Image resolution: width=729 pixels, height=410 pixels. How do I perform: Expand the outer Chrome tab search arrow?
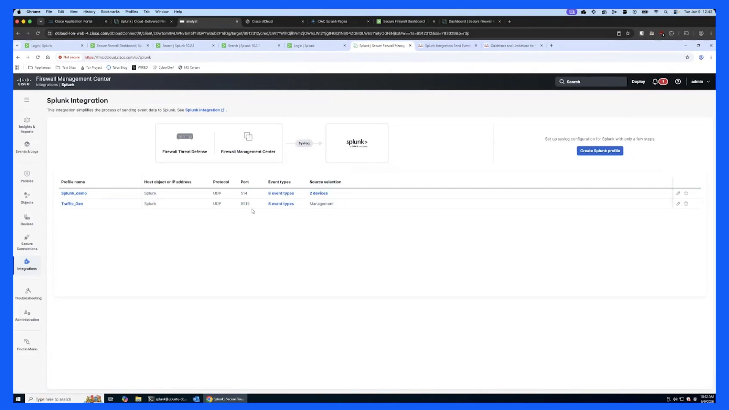pyautogui.click(x=41, y=22)
